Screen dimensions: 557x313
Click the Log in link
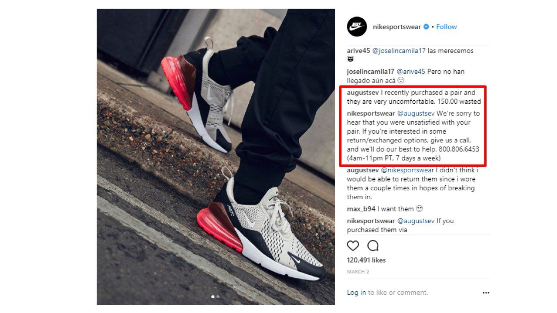point(357,293)
